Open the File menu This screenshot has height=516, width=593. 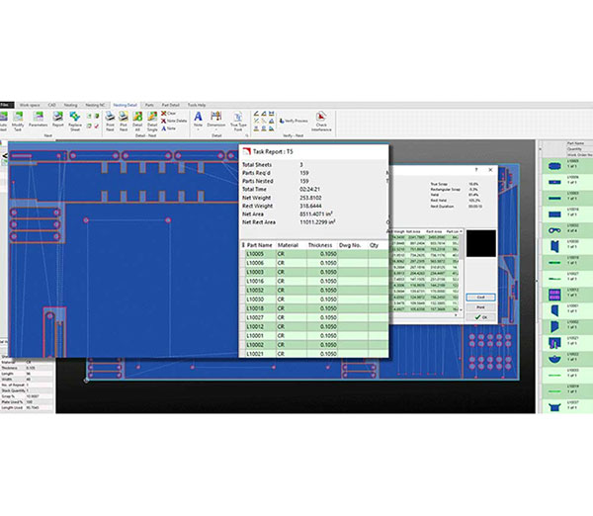coord(5,105)
